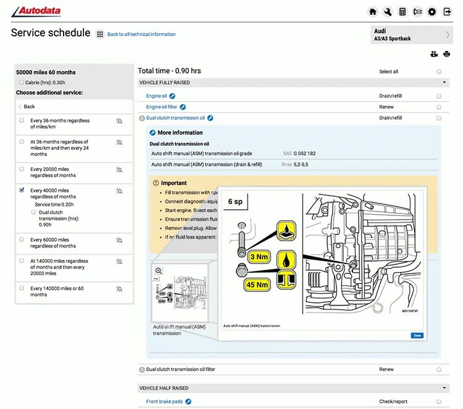
Task: View details for Every 60000 miles service
Action: tap(119, 240)
